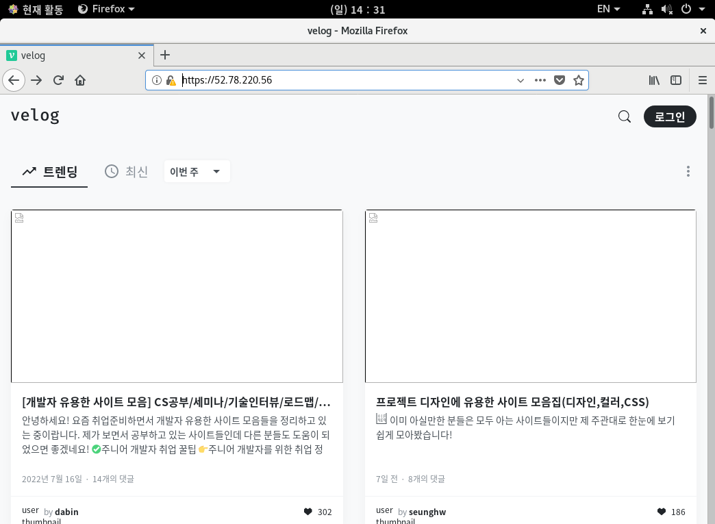This screenshot has height=524, width=715.
Task: Click the 2022년 7월 16일 · 14개의 댓글 text
Action: [78, 479]
